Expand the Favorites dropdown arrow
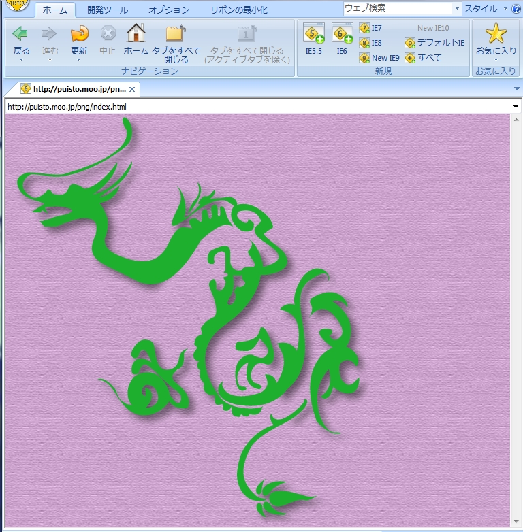The height and width of the screenshot is (532, 523). tap(496, 60)
